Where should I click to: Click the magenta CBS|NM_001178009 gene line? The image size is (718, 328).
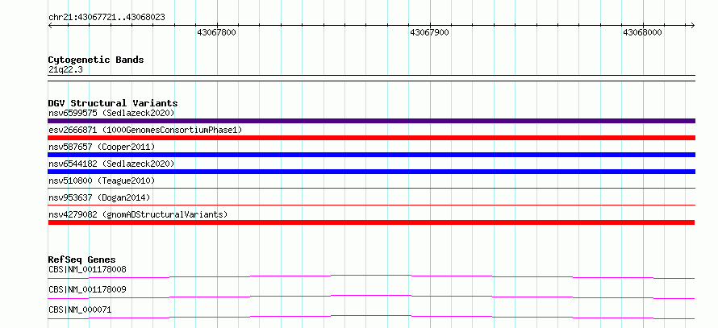(x=371, y=297)
